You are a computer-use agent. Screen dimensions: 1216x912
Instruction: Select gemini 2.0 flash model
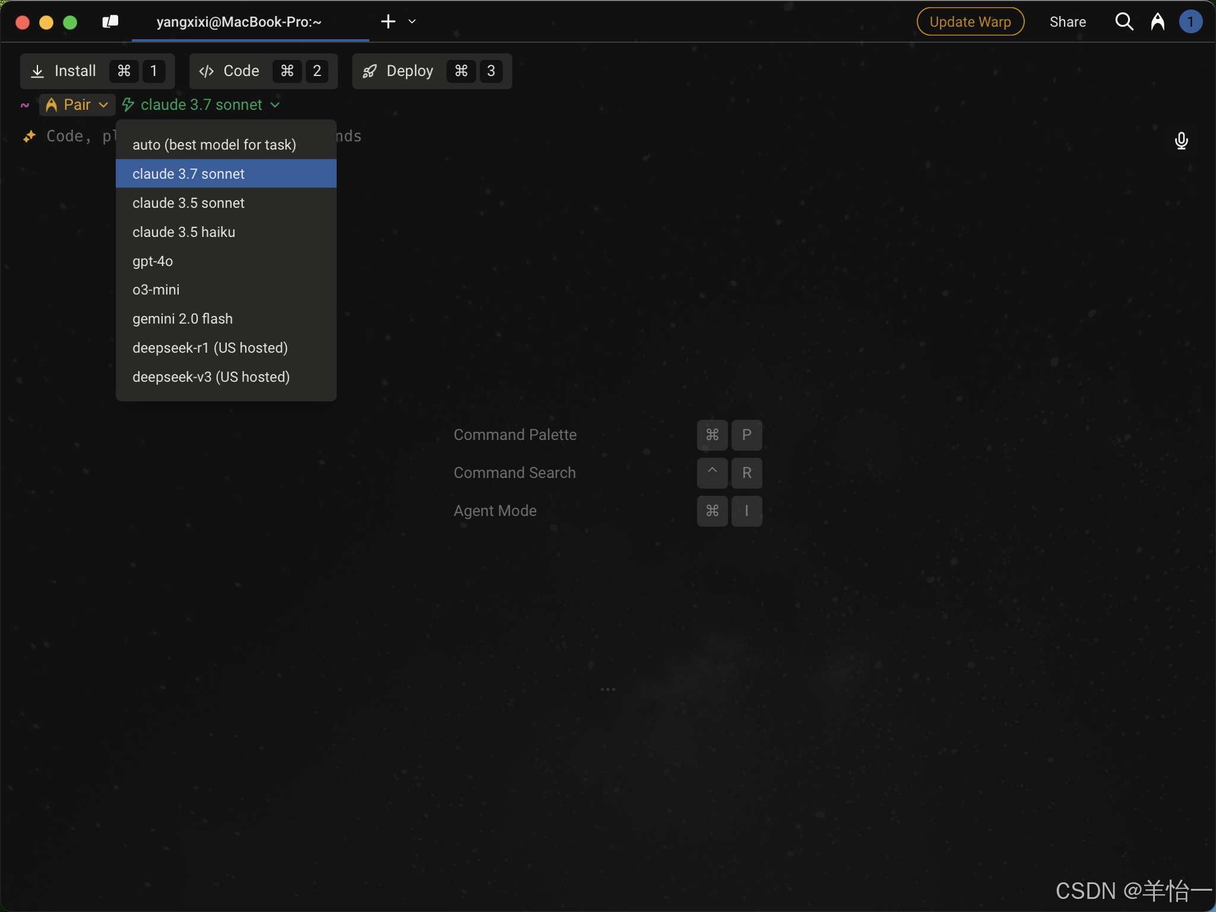[x=182, y=319]
